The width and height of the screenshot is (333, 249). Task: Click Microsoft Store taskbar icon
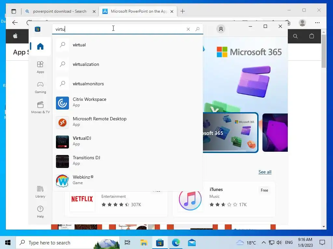160,243
